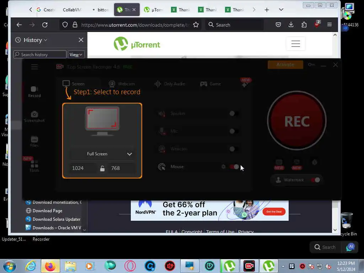Viewport: 364px width, 273px height.
Task: Open the Firefox downloads panel
Action: tap(291, 25)
